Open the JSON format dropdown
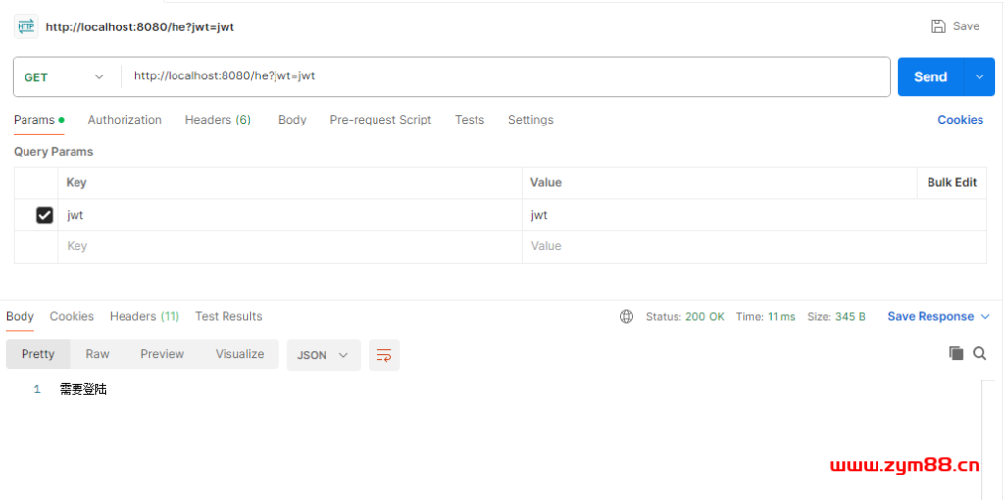The image size is (1004, 500). (324, 355)
